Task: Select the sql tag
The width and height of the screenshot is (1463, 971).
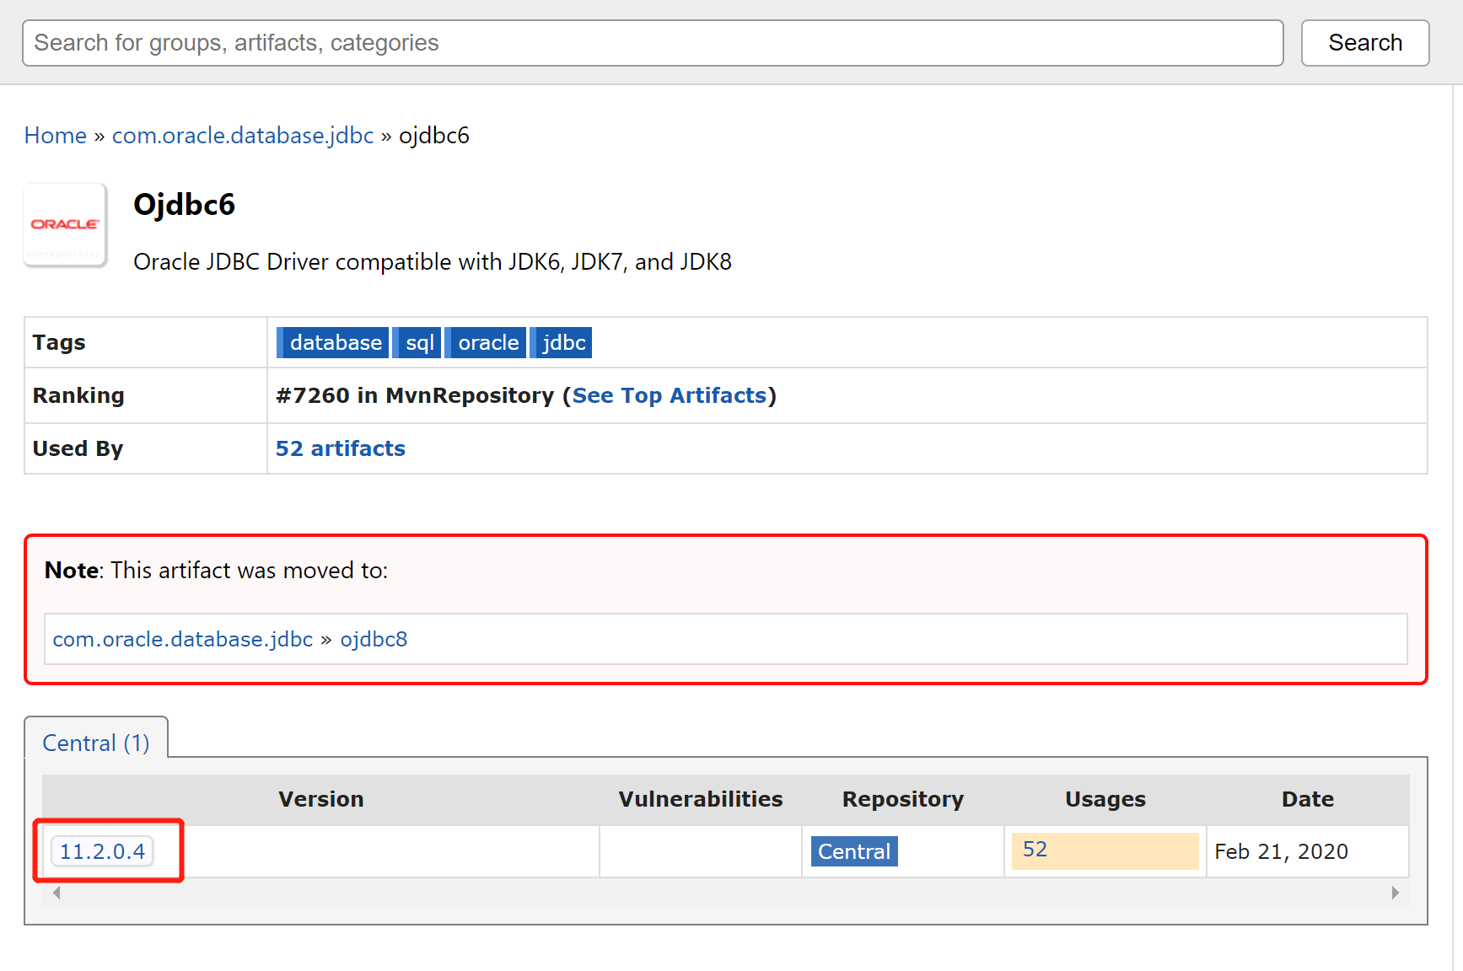Action: [x=417, y=343]
